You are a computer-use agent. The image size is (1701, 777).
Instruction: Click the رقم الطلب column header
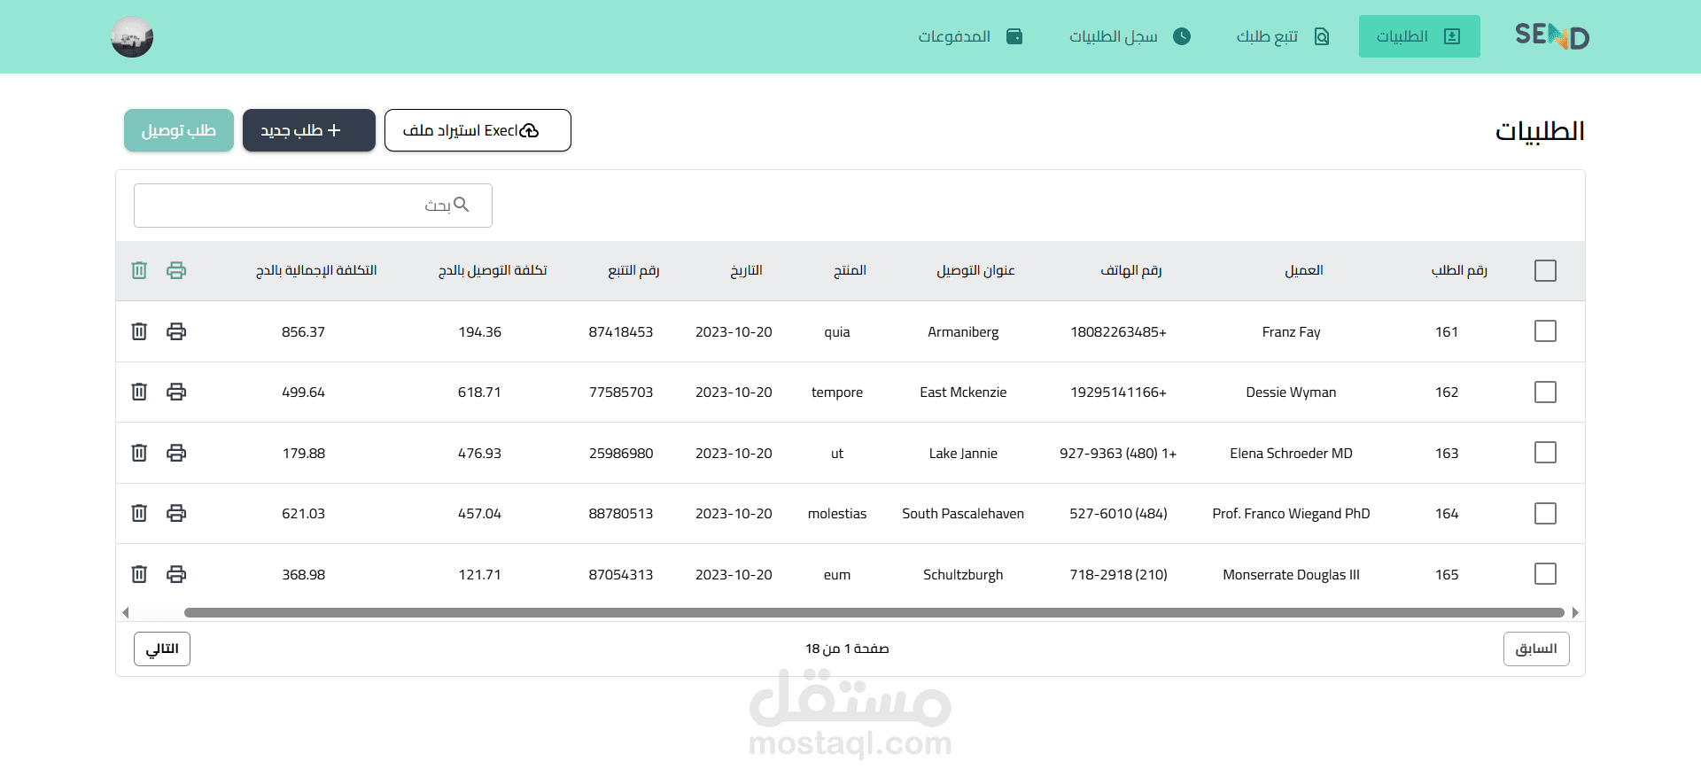tap(1459, 270)
